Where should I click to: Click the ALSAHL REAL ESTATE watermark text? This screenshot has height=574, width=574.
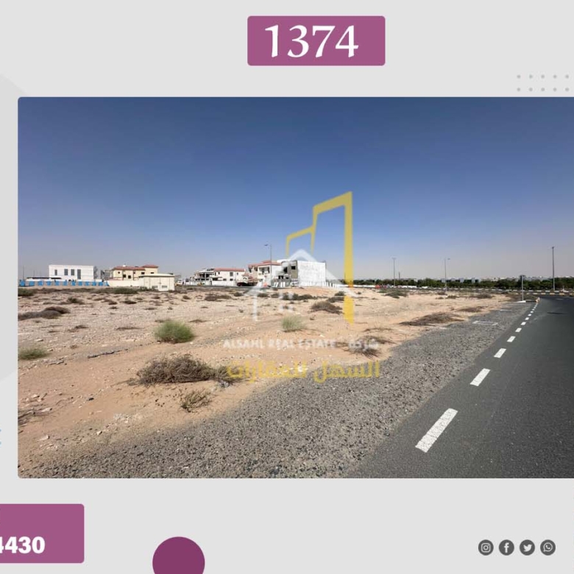coord(280,344)
